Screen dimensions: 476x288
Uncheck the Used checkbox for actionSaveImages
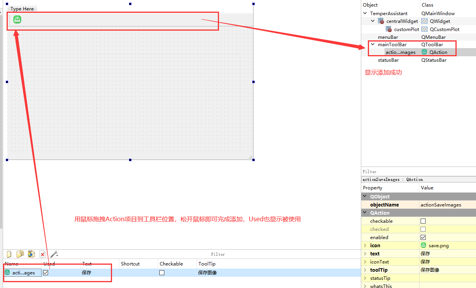click(45, 272)
